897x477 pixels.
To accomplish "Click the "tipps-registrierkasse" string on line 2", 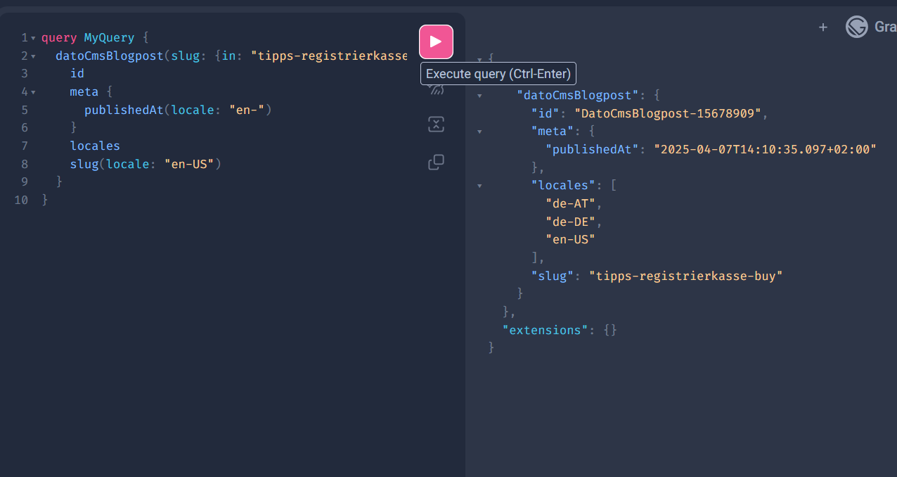I will 329,56.
